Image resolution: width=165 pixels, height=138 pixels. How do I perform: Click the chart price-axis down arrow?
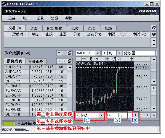154,82
